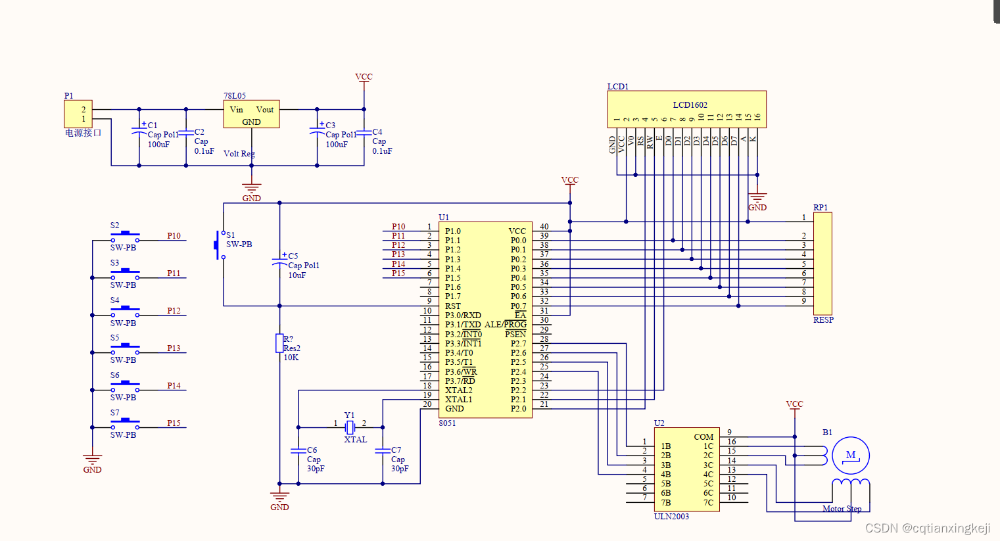The height and width of the screenshot is (541, 1000).
Task: Click the 'Vout' pin label on the regulator
Action: (x=265, y=110)
